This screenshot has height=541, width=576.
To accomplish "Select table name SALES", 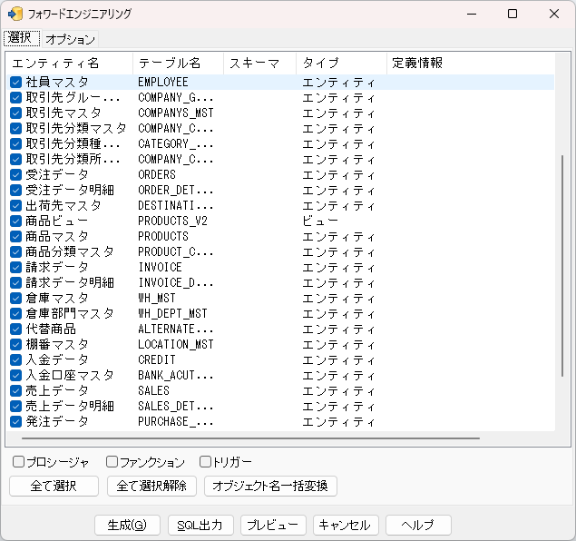I will click(x=153, y=390).
